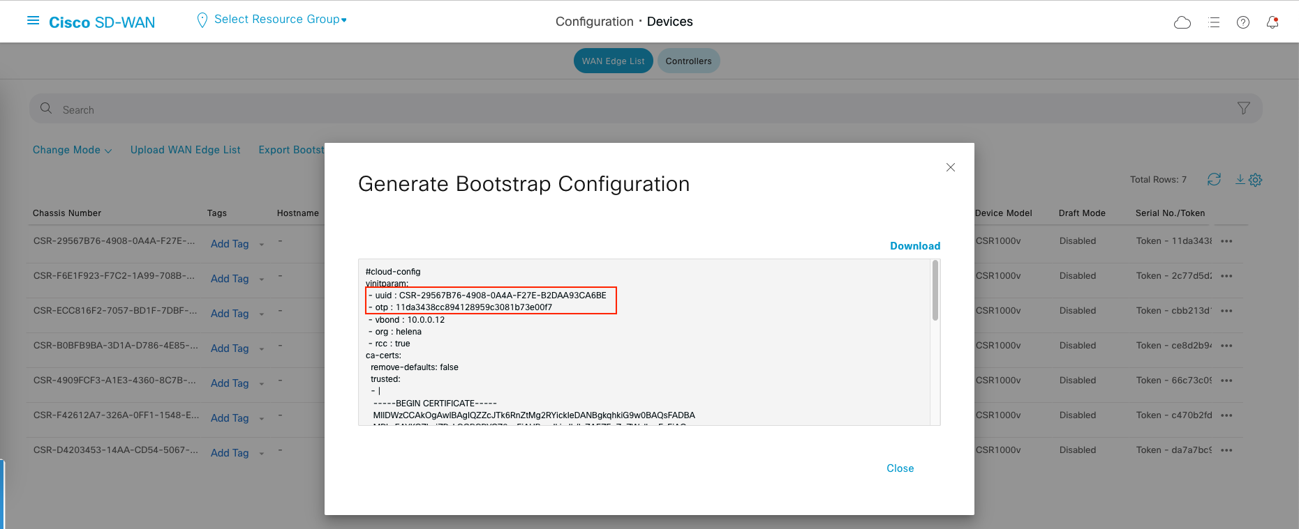The width and height of the screenshot is (1299, 529).
Task: Expand Add Tag dropdown for CSR-29567B76 row
Action: tap(262, 245)
